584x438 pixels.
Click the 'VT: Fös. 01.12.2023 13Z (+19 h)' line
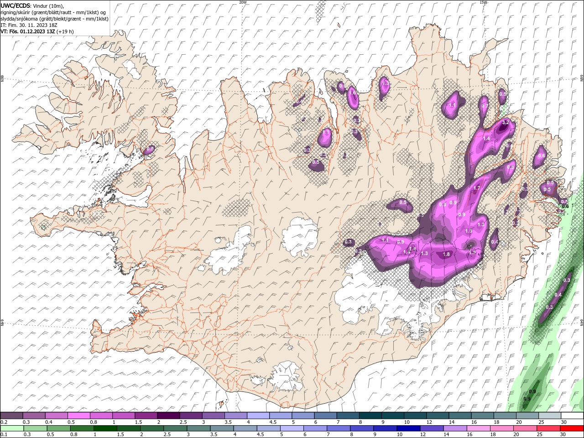tap(37, 31)
